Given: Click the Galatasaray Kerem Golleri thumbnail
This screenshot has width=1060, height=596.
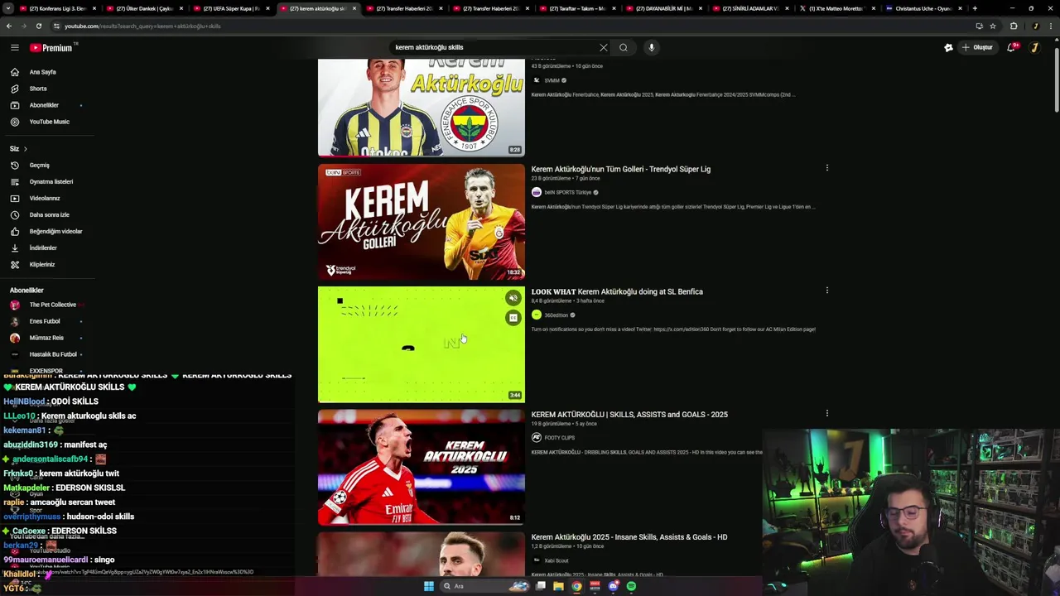Looking at the screenshot, I should click(x=422, y=222).
